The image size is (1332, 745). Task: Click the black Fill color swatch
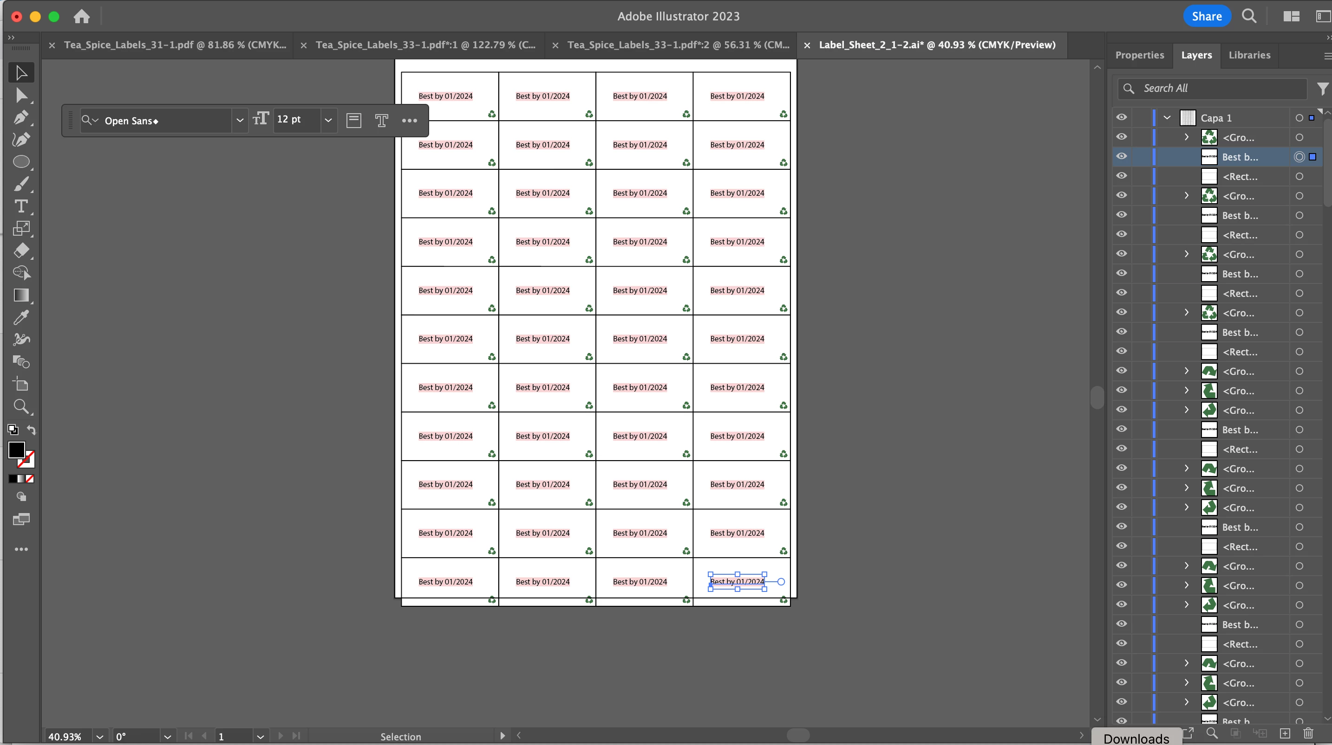tap(17, 450)
